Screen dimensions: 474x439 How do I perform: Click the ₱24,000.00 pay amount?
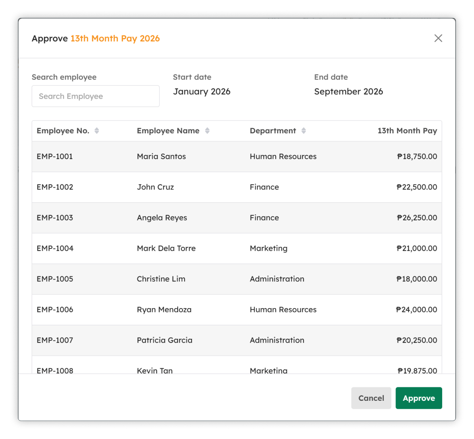(417, 309)
